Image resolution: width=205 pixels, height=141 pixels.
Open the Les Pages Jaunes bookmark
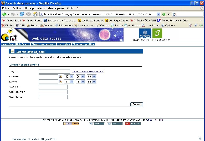(x=117, y=20)
